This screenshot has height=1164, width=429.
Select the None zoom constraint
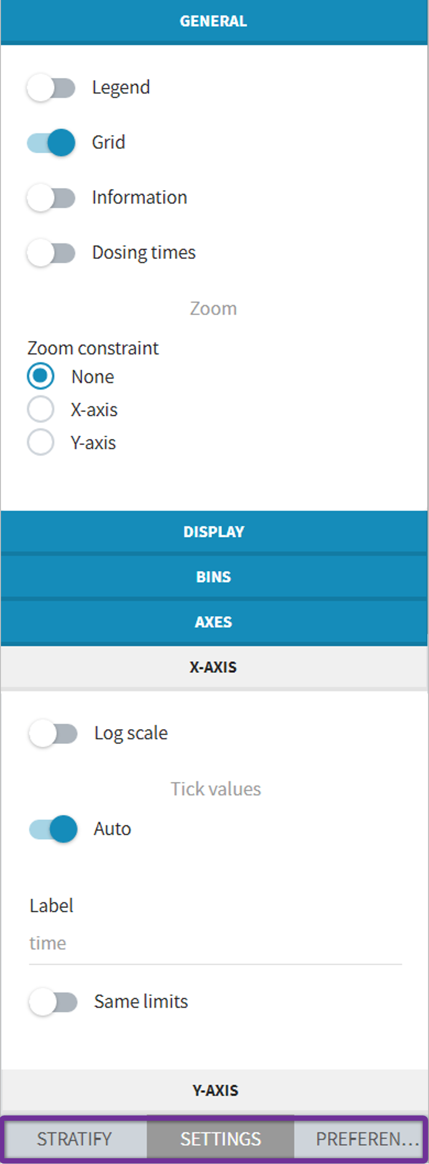(40, 376)
